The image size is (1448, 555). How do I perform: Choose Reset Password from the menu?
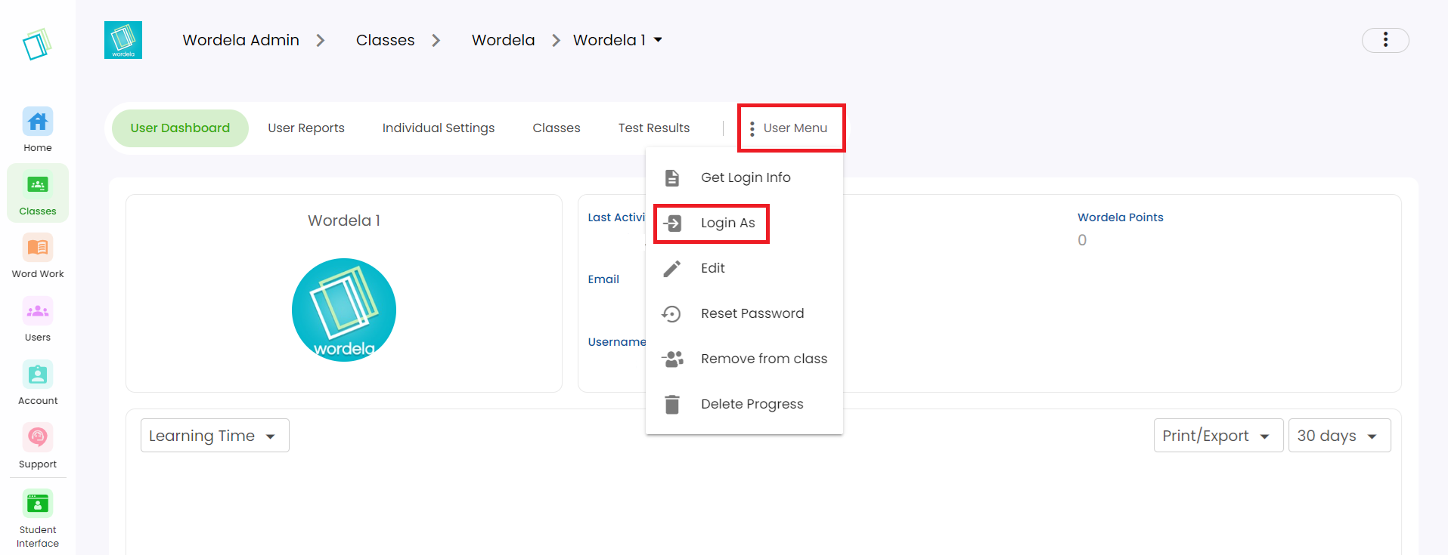744,313
